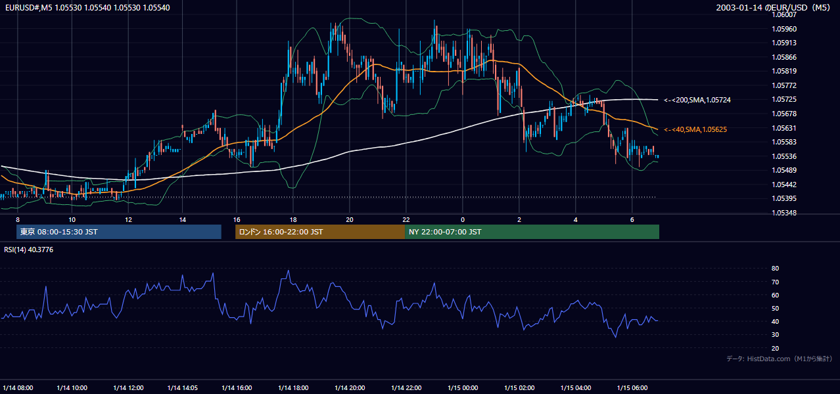Click the 1/14 16:00 time label
The width and height of the screenshot is (840, 394).
[x=237, y=387]
